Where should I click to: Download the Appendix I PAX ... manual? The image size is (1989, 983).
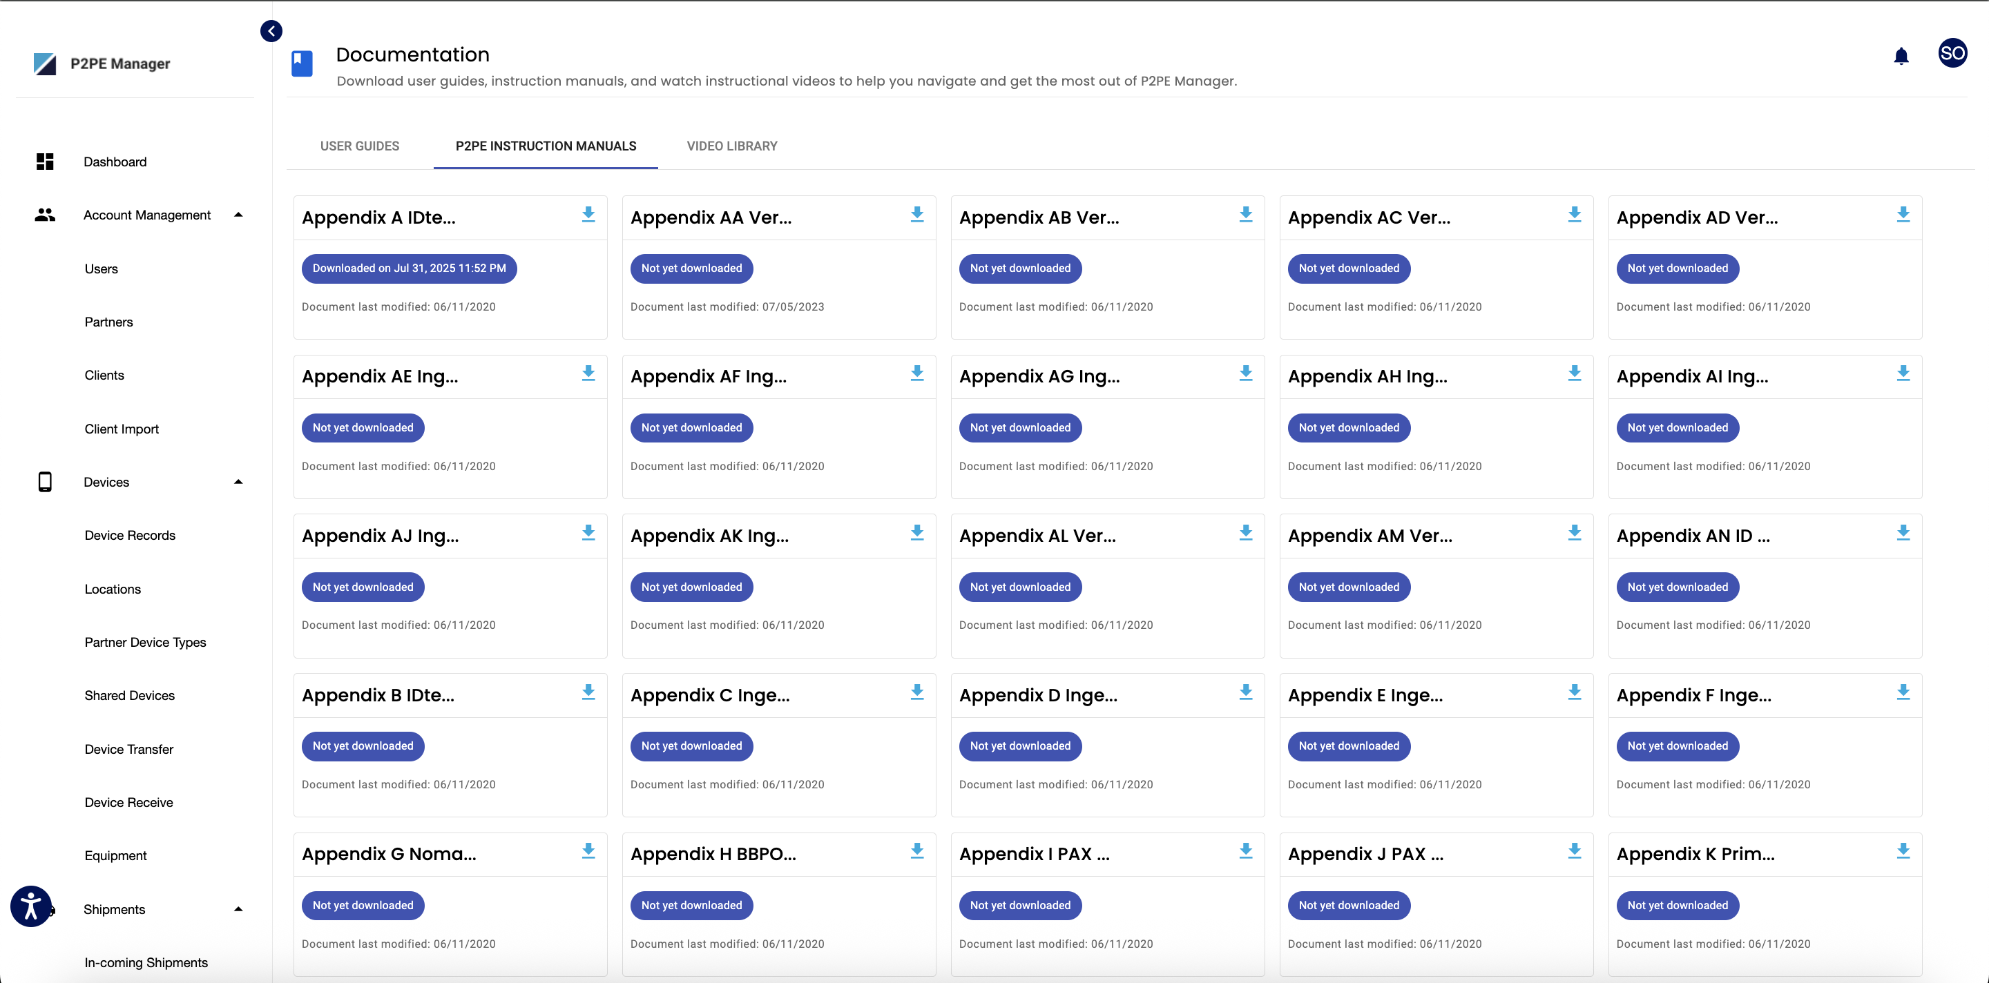1245,851
